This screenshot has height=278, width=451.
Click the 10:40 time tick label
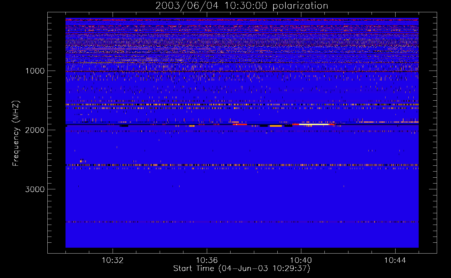[x=301, y=260]
